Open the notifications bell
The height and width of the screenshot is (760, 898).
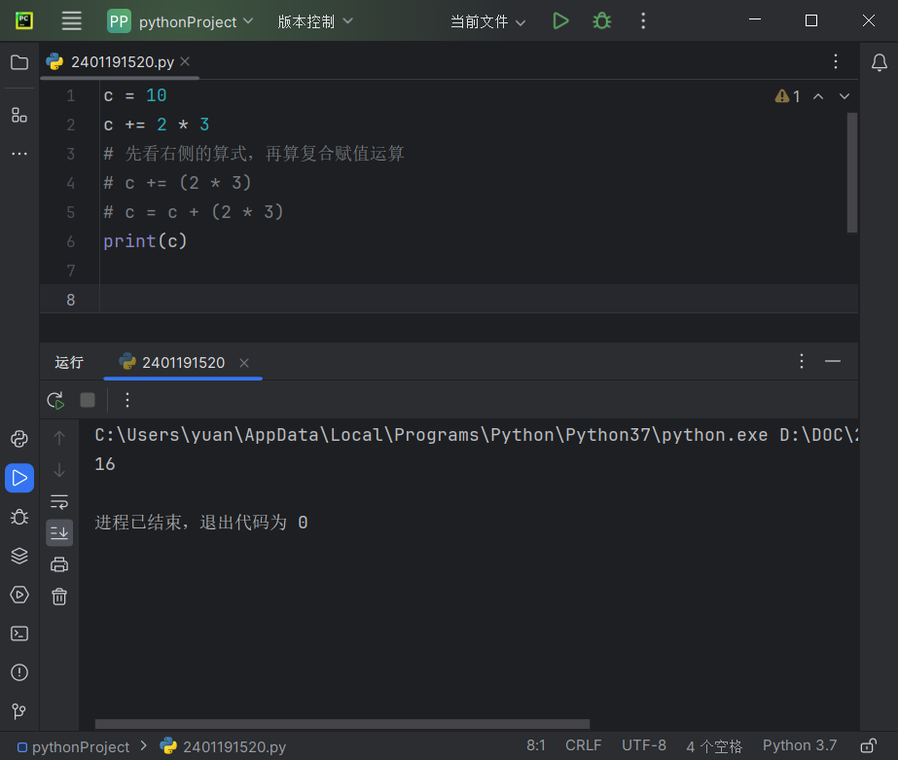click(x=880, y=62)
